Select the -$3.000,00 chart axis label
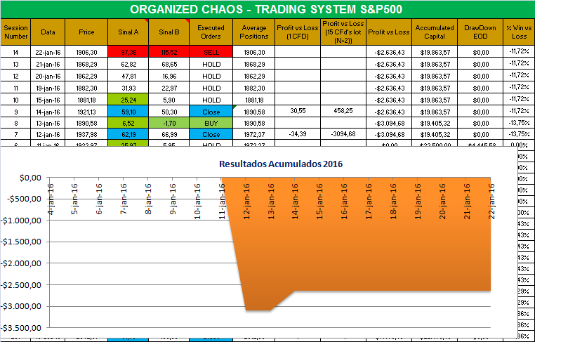 coord(22,306)
